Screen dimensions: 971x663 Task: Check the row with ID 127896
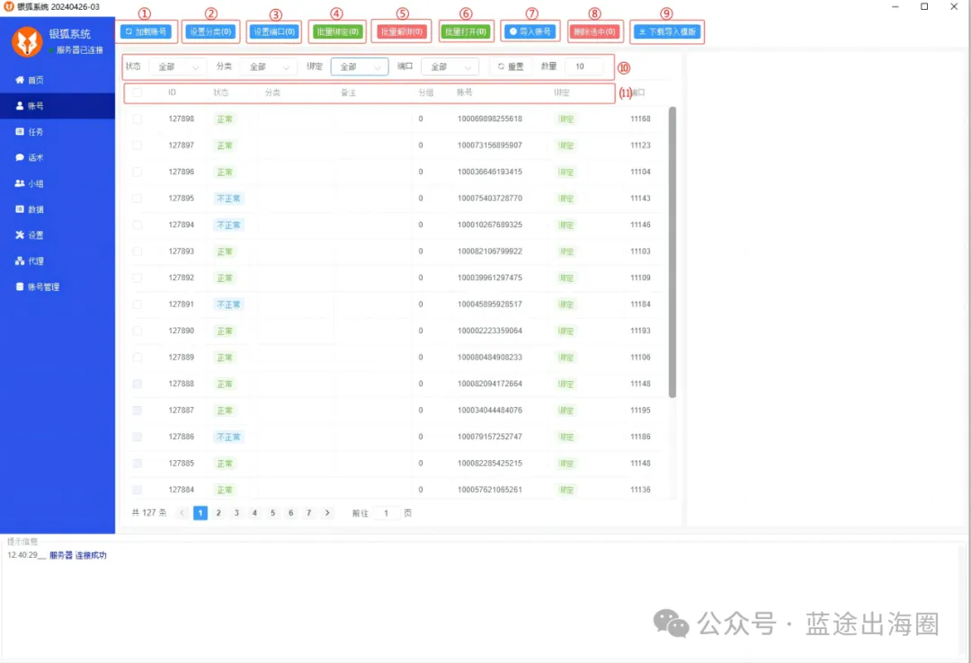tap(137, 172)
